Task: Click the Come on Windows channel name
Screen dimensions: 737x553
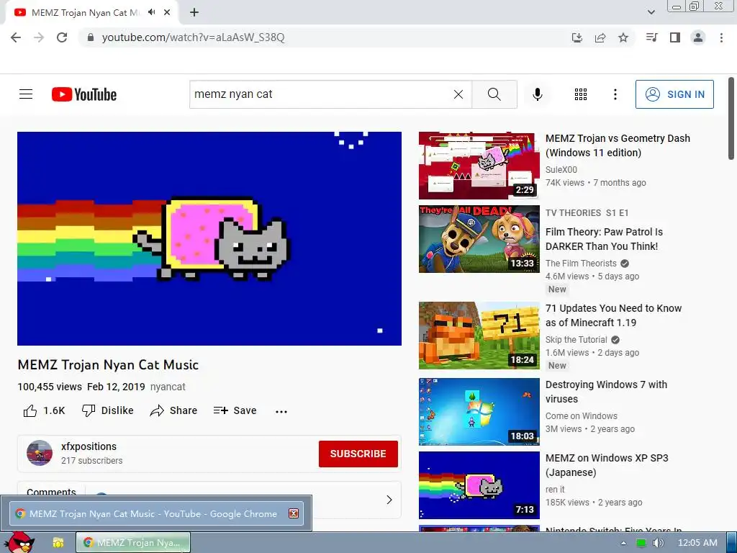Action: [582, 415]
